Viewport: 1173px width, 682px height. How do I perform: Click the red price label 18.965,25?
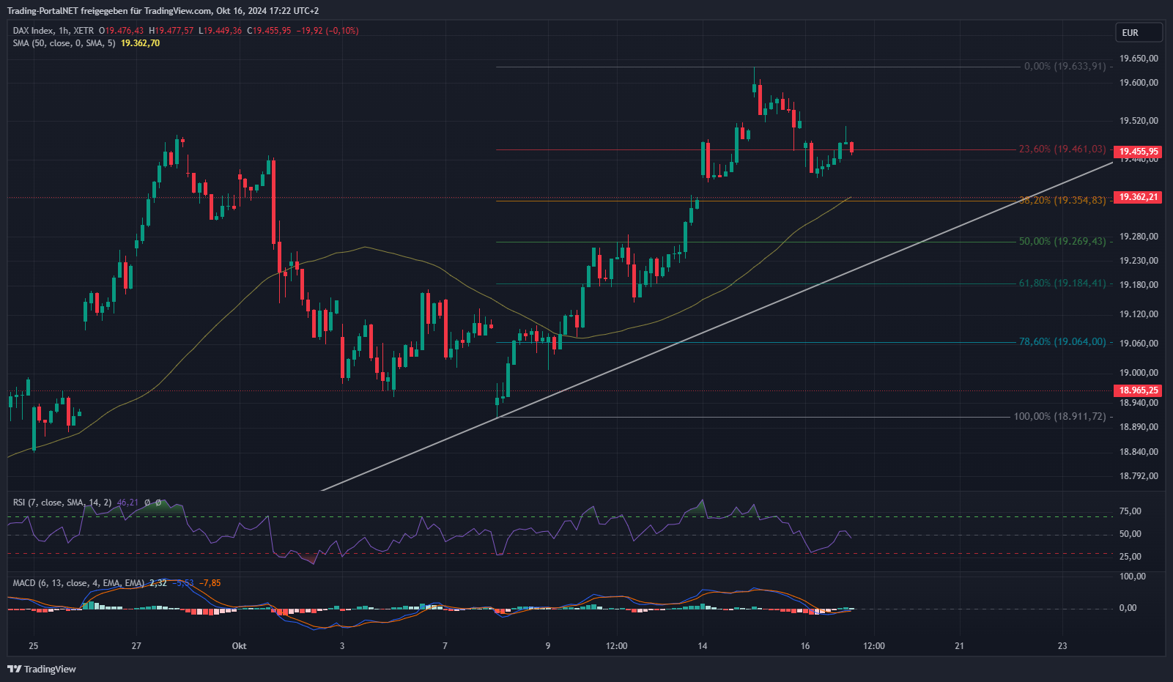[1138, 390]
